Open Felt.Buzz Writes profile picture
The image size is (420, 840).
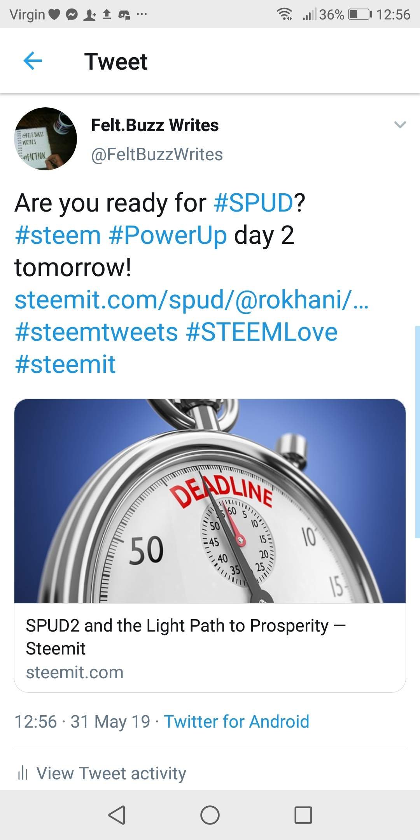[x=45, y=139]
